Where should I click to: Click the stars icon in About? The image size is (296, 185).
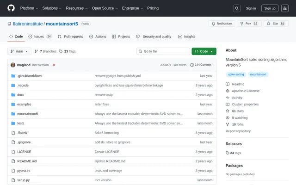(228, 111)
